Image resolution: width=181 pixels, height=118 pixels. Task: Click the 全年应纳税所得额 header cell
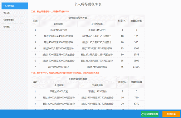pos(78,79)
